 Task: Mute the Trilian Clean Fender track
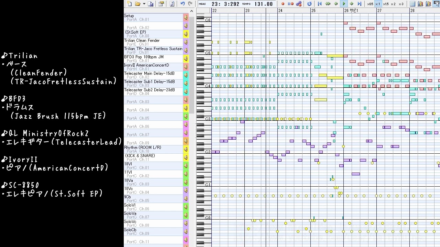[186, 42]
